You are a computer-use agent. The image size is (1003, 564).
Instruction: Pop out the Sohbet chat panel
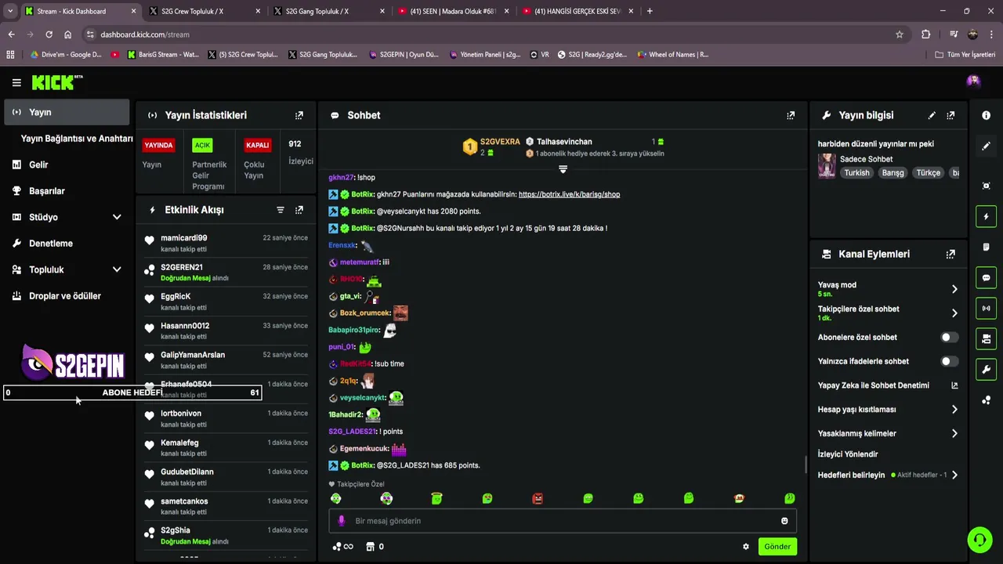tap(791, 115)
